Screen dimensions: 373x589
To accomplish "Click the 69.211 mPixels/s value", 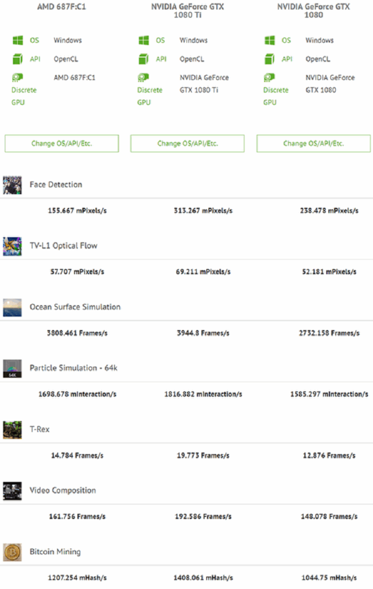I will [203, 272].
